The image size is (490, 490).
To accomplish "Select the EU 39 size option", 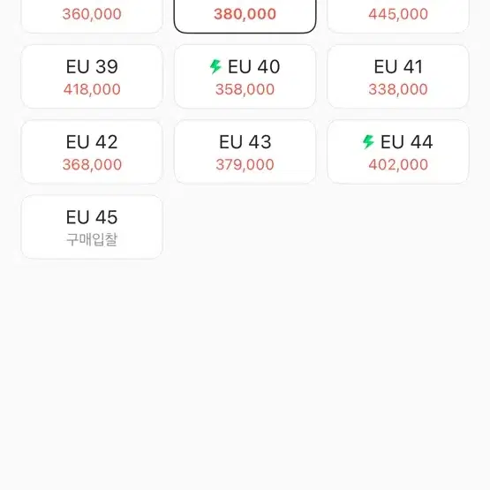I will (x=92, y=77).
